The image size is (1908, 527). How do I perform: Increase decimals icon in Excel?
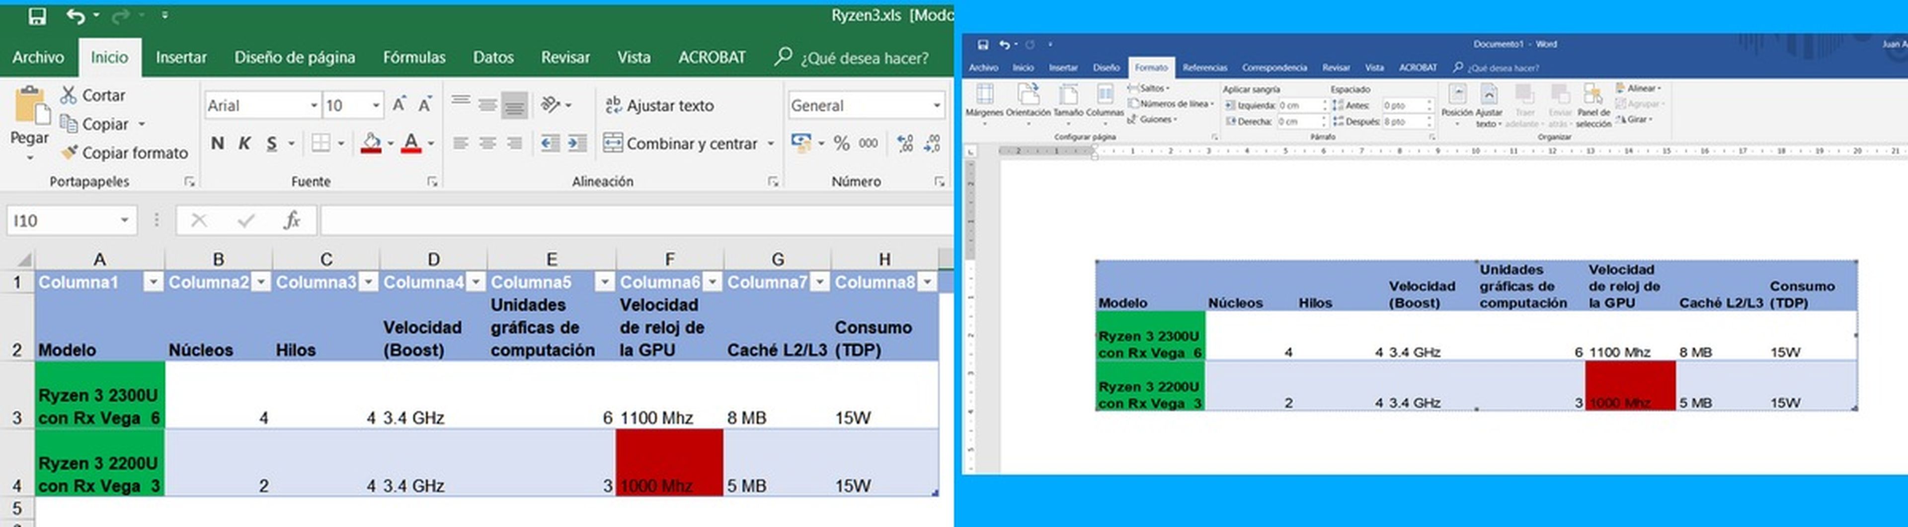click(904, 143)
